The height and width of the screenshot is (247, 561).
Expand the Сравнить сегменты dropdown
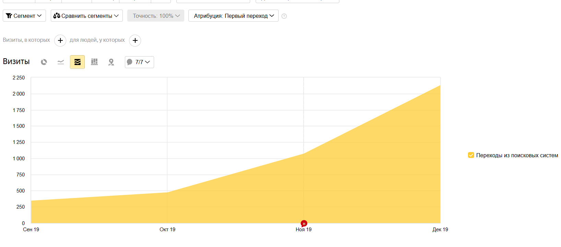[x=86, y=16]
